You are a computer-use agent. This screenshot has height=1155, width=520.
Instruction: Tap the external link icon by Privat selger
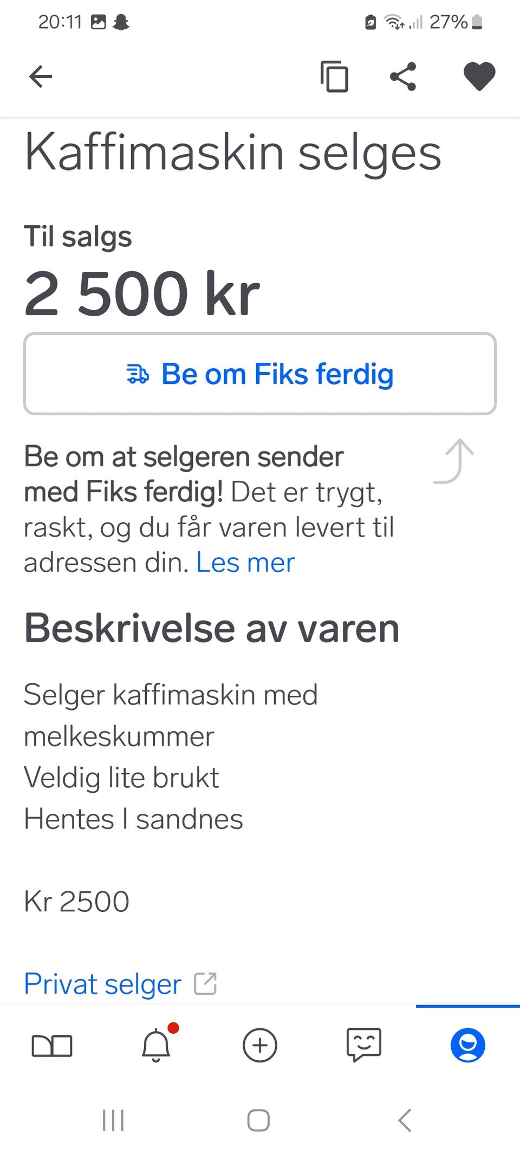[x=206, y=984]
